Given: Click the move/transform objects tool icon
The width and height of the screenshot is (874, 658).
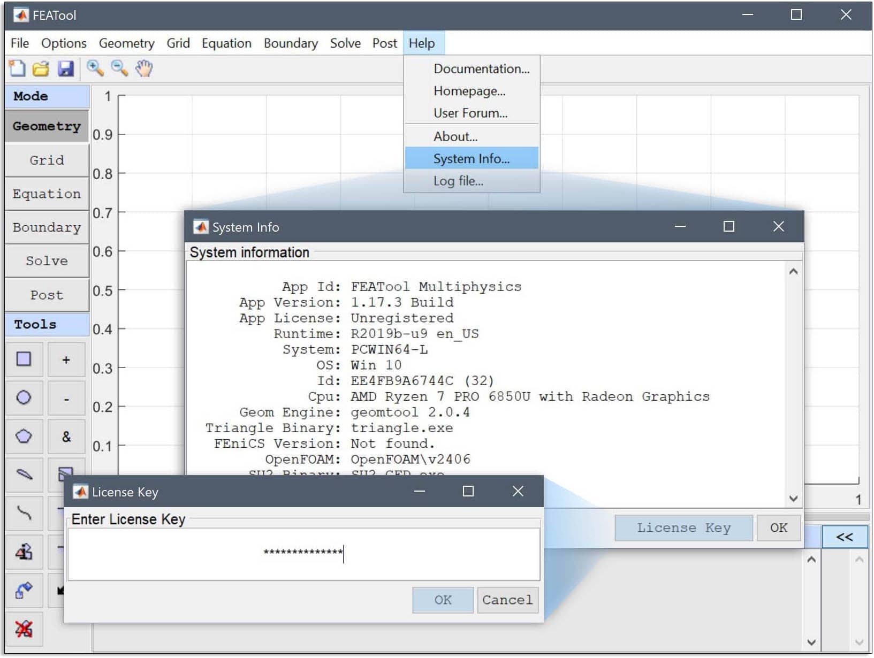Looking at the screenshot, I should (24, 552).
